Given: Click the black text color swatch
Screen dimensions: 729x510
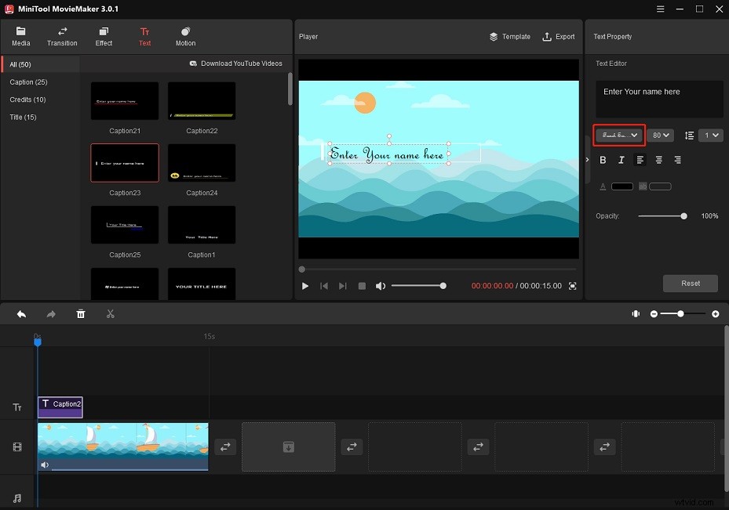Looking at the screenshot, I should (621, 186).
